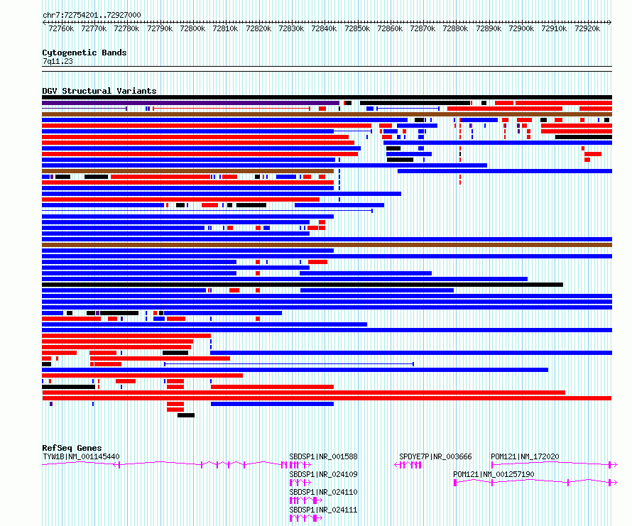Viewport: 632px width, 526px height.
Task: Select the purple variant bar in DGV track
Action: click(x=190, y=103)
